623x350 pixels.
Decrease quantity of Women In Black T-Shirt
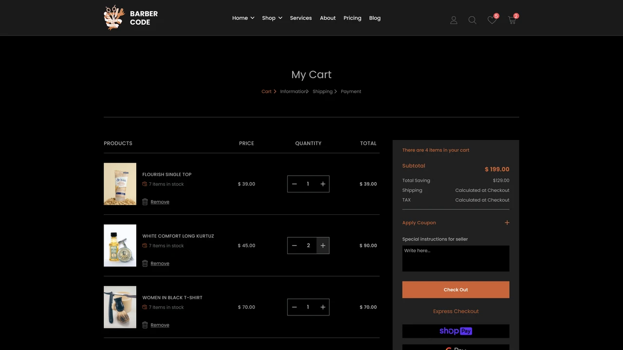[294, 307]
